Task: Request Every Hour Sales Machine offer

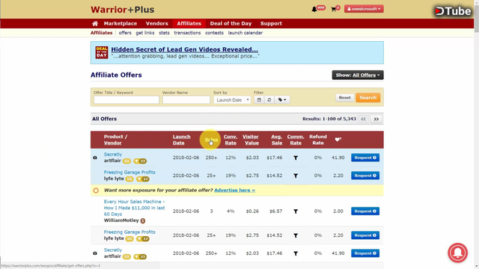Action: click(365, 211)
